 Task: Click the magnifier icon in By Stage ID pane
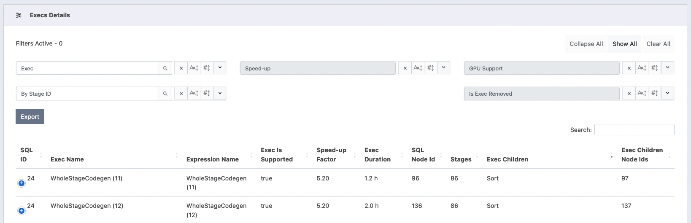pos(165,94)
